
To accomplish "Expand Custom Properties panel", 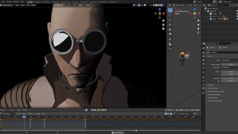I will [215, 101].
